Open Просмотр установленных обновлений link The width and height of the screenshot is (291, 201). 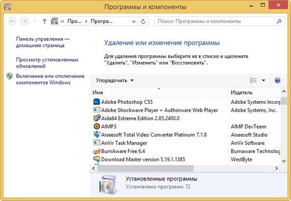(x=47, y=63)
